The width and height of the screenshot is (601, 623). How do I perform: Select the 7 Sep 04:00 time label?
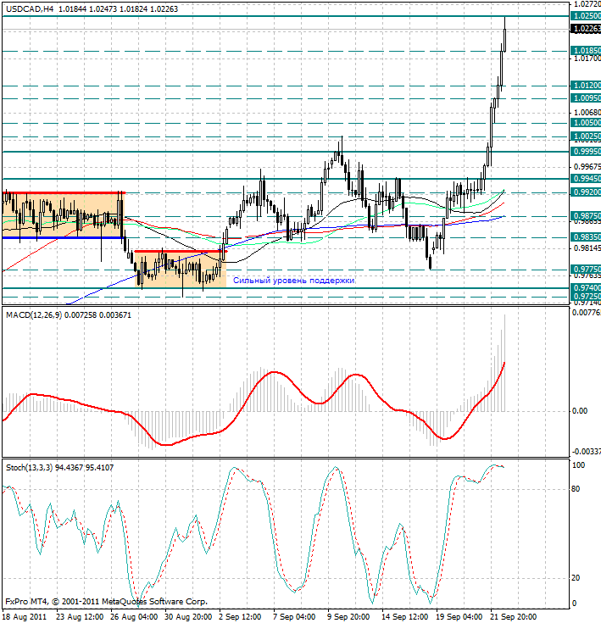pyautogui.click(x=294, y=616)
